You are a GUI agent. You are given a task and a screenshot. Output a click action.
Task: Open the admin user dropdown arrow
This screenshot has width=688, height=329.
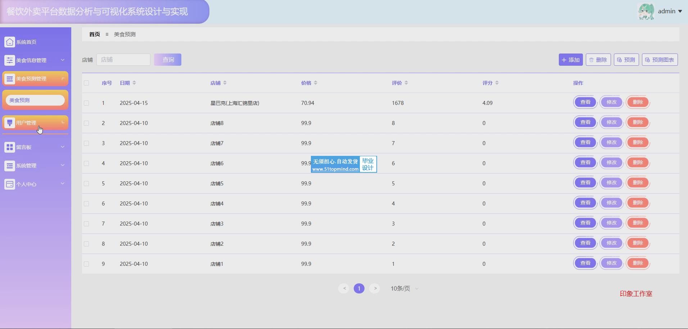pyautogui.click(x=680, y=11)
